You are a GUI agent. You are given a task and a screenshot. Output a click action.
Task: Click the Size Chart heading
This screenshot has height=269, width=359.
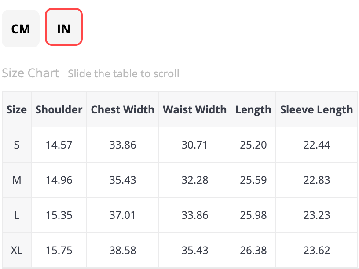pos(30,73)
